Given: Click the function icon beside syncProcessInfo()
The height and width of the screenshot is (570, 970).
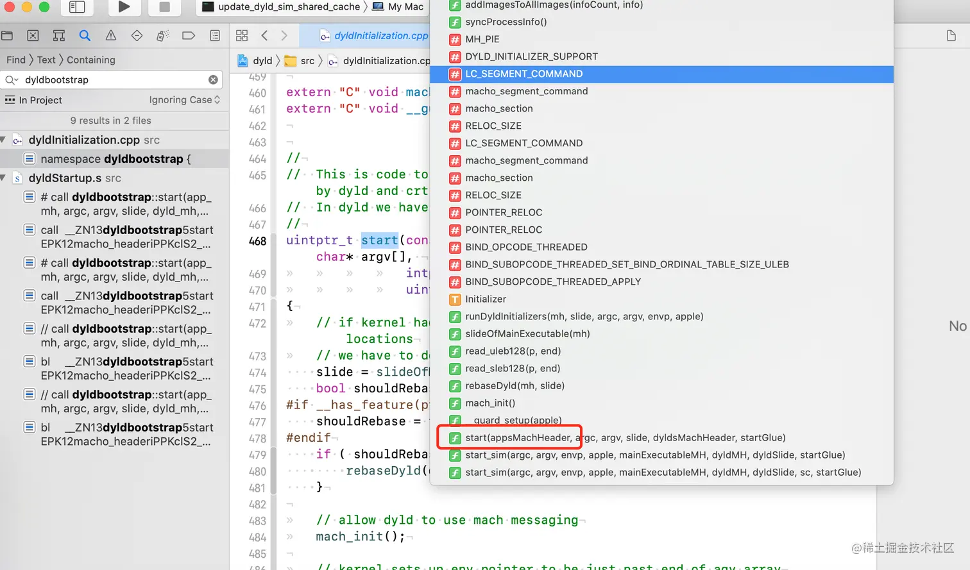Looking at the screenshot, I should tap(455, 22).
